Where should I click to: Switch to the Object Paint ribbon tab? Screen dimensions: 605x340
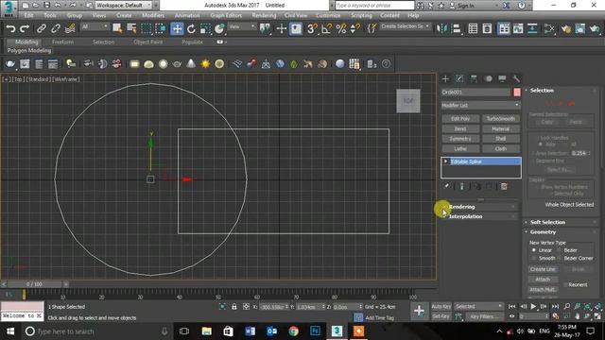click(148, 42)
